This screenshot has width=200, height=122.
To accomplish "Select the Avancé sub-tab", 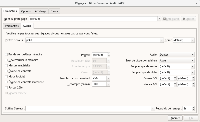I will coord(27,26).
